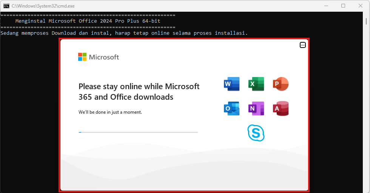Click the 'Microsoft' wordmark text
Image resolution: width=370 pixels, height=193 pixels.
(104, 57)
